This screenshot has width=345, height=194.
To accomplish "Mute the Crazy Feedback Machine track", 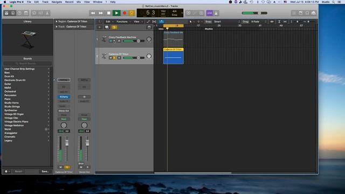I will click(111, 41).
